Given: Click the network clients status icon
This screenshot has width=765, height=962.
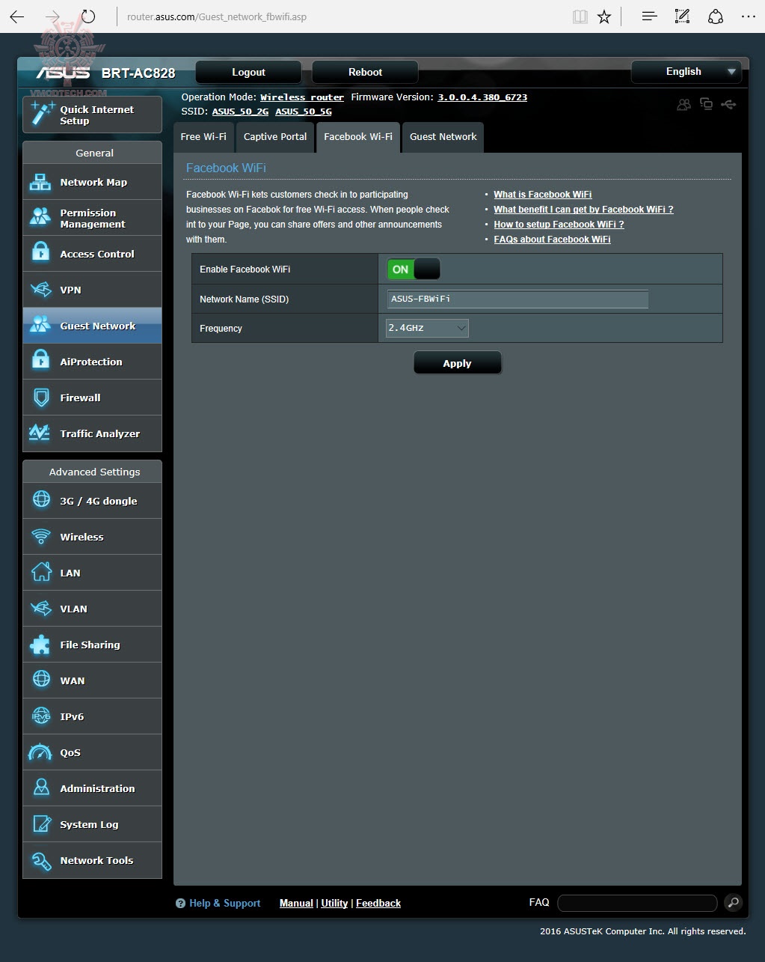Looking at the screenshot, I should click(706, 104).
